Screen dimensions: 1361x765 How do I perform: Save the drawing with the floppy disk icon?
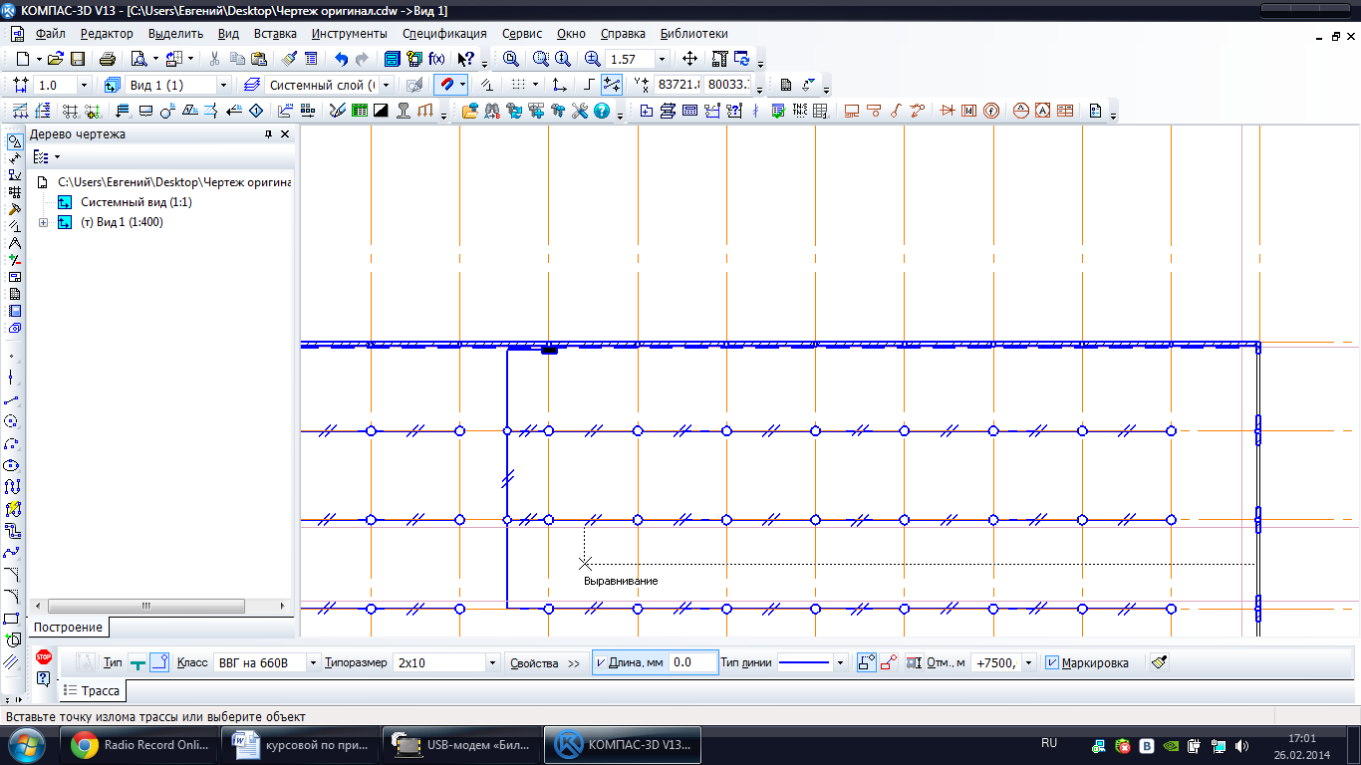coord(77,59)
